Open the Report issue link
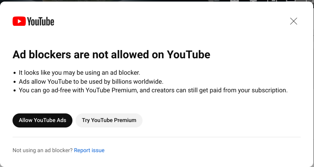Viewport: 314px width, 167px height. [x=89, y=150]
